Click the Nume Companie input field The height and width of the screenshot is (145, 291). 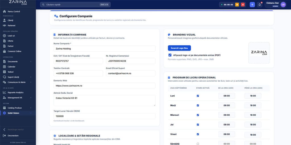[x=105, y=49]
